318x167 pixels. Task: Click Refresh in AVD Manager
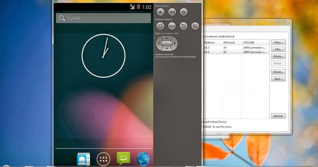click(278, 116)
